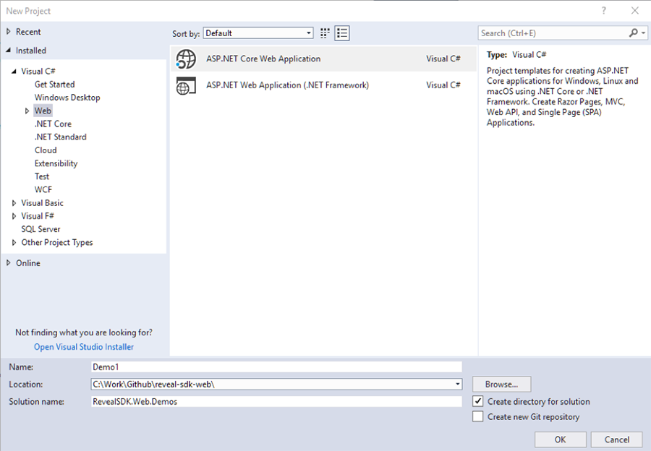Select the ASP.NET Core Web Application template icon
The height and width of the screenshot is (451, 651).
point(186,59)
